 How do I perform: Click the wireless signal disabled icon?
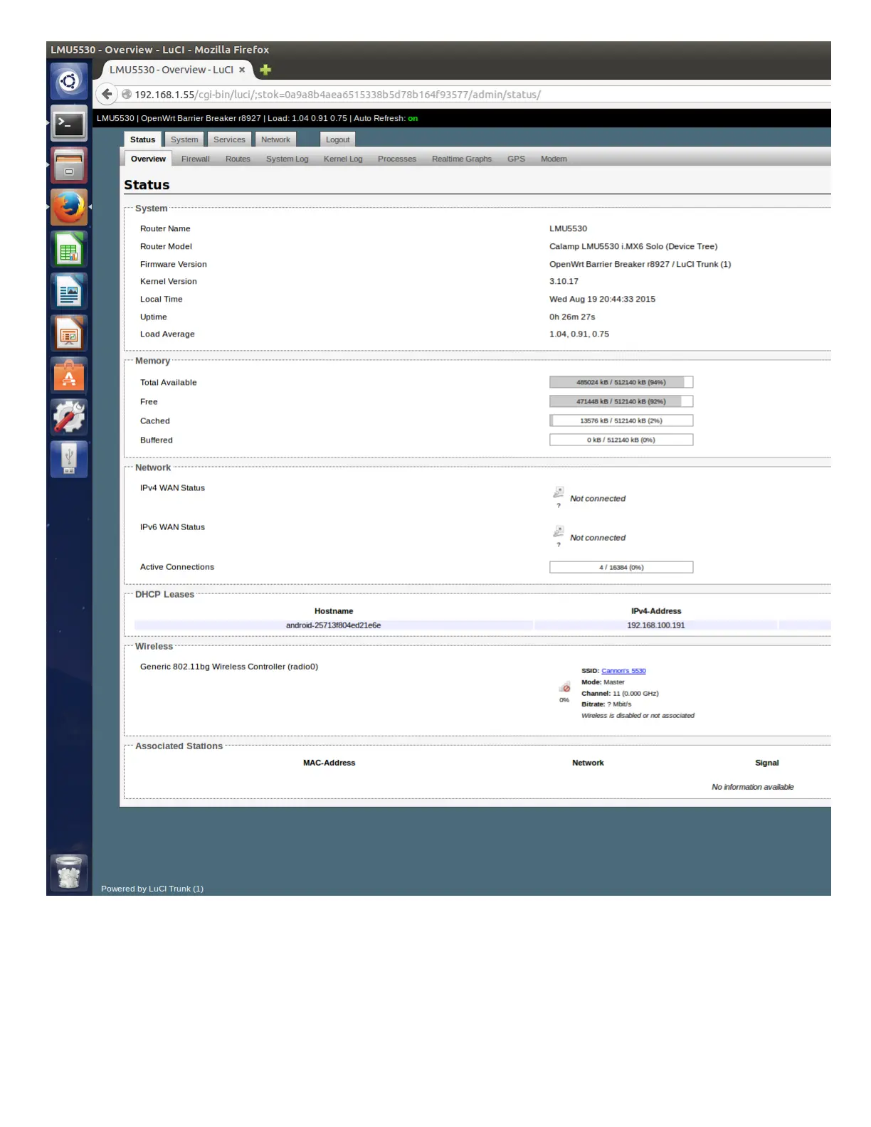564,687
